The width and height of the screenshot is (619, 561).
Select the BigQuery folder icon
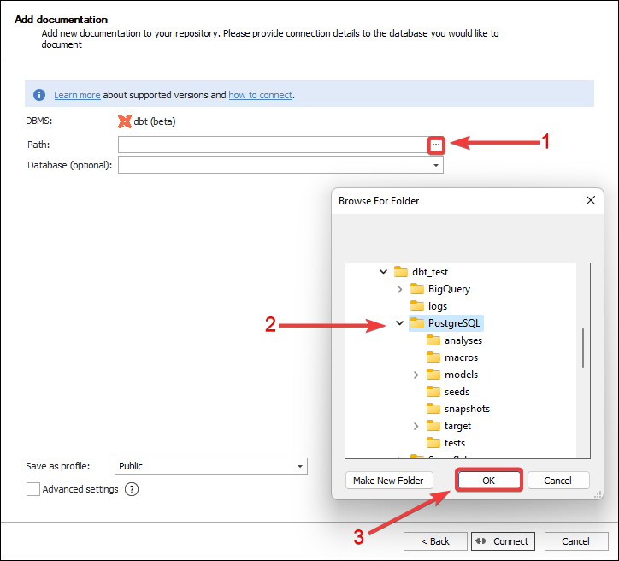[x=417, y=289]
